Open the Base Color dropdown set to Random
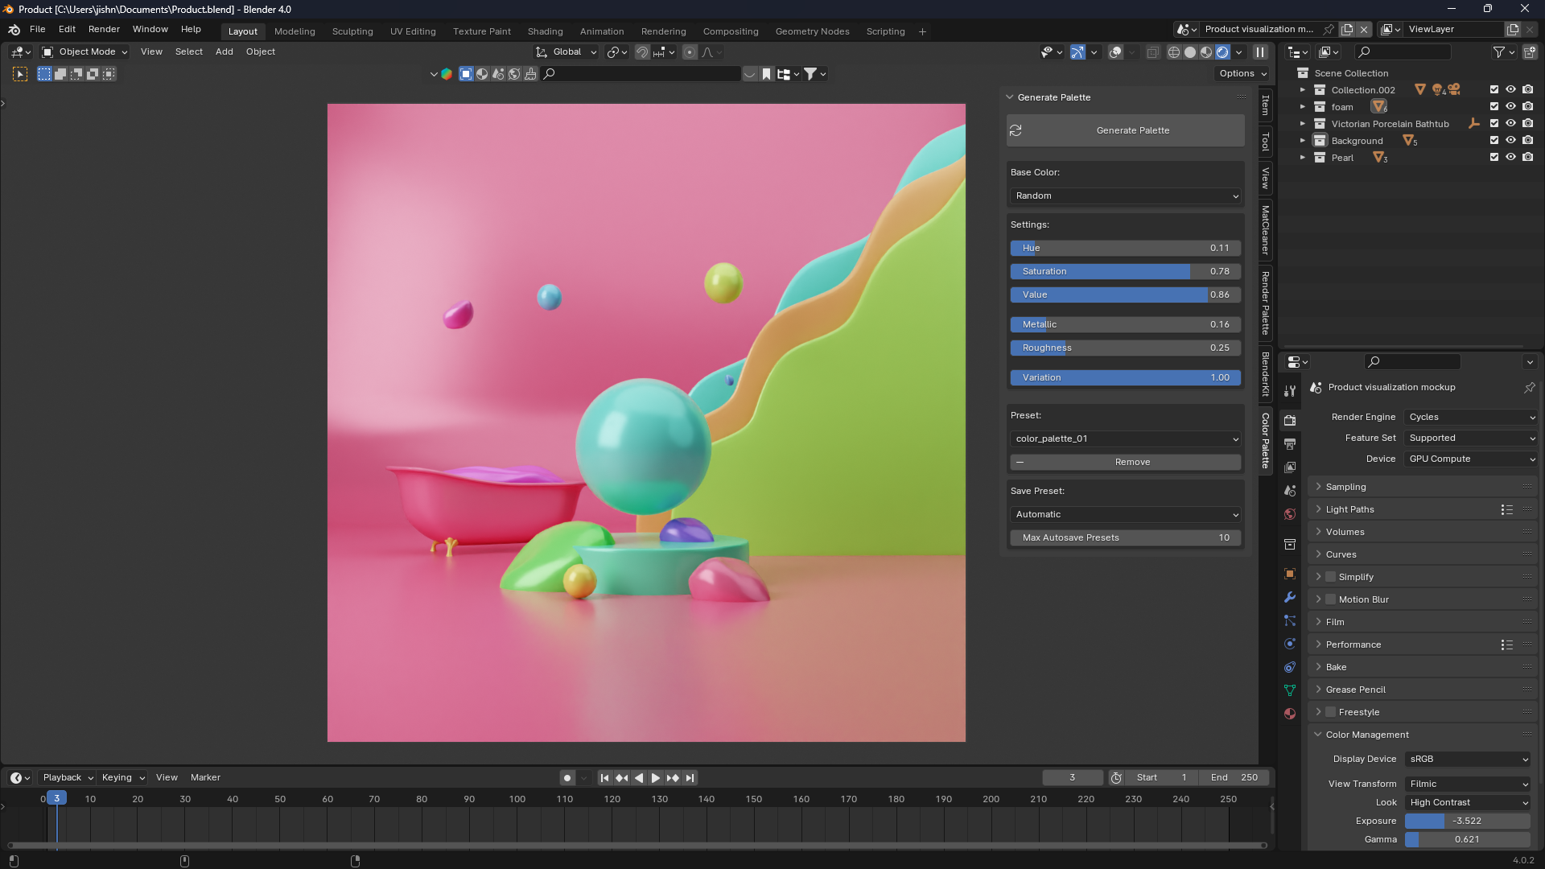The width and height of the screenshot is (1545, 869). [1125, 196]
